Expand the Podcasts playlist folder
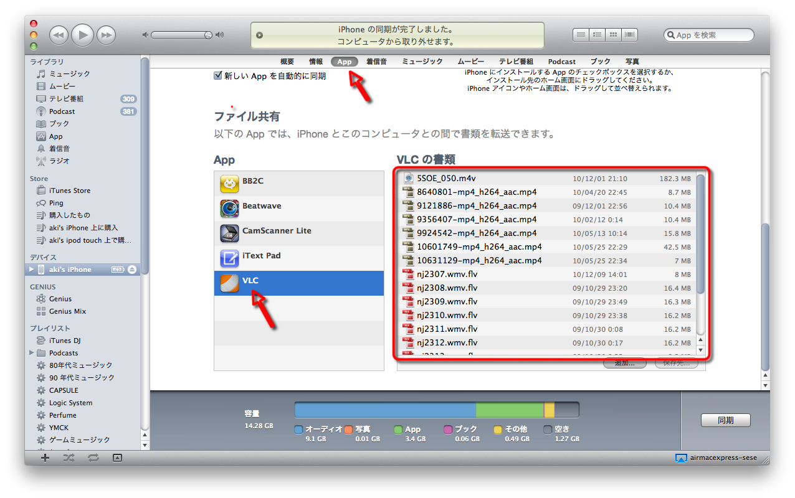The width and height of the screenshot is (795, 498). [32, 353]
